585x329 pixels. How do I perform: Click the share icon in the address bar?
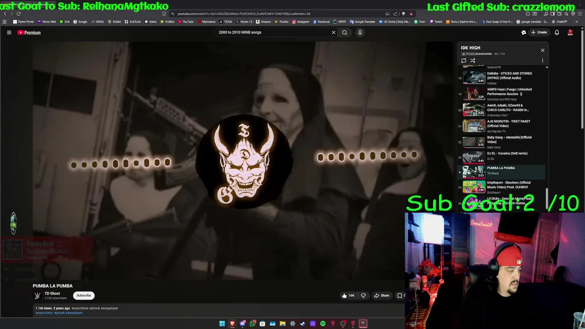point(395,14)
